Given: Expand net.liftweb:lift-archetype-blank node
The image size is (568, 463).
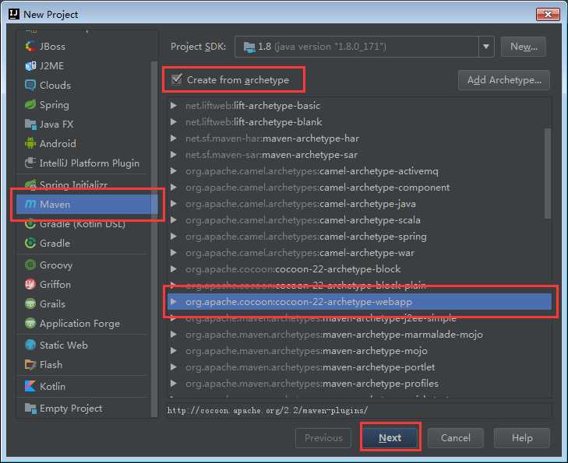Looking at the screenshot, I should pos(174,122).
